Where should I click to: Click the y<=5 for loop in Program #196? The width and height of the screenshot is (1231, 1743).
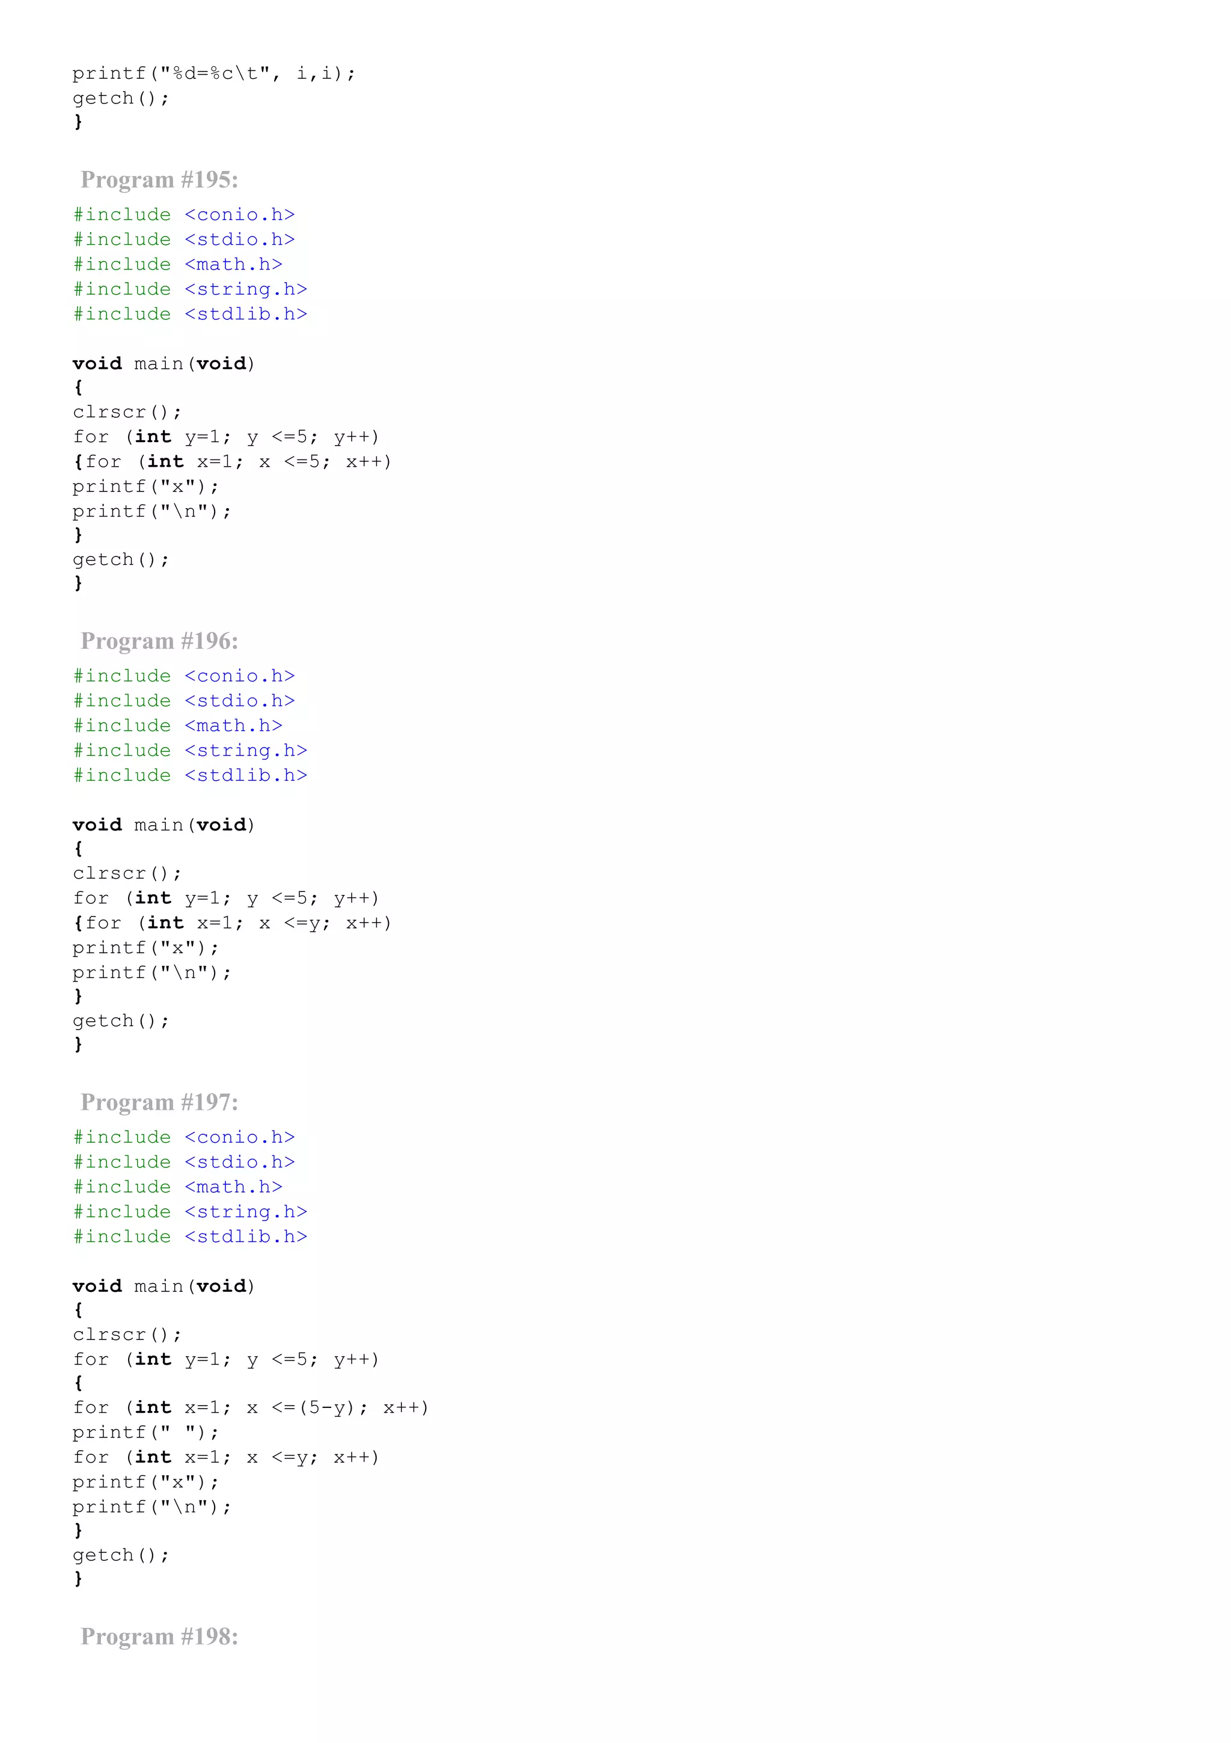pos(226,899)
